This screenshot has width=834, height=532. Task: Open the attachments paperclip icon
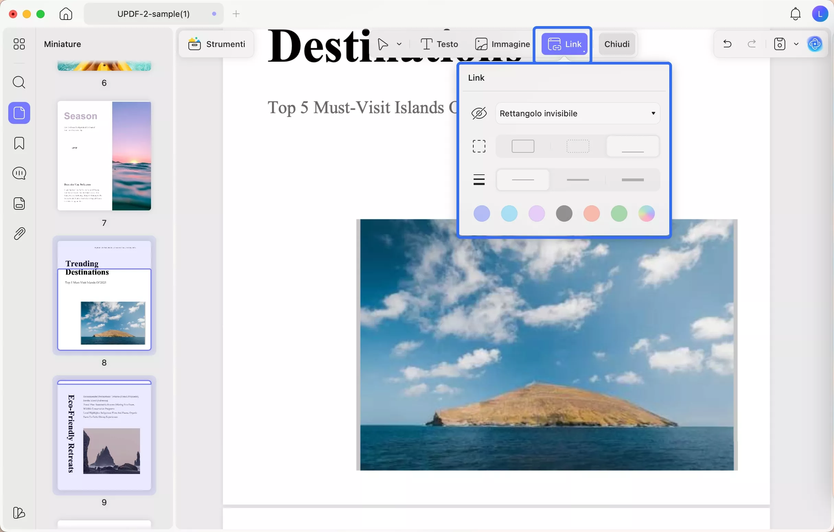pyautogui.click(x=19, y=234)
